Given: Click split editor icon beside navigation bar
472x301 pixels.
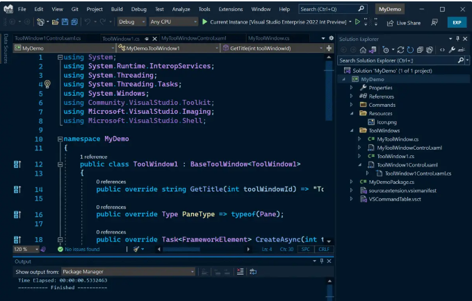Looking at the screenshot, I should pyautogui.click(x=329, y=48).
